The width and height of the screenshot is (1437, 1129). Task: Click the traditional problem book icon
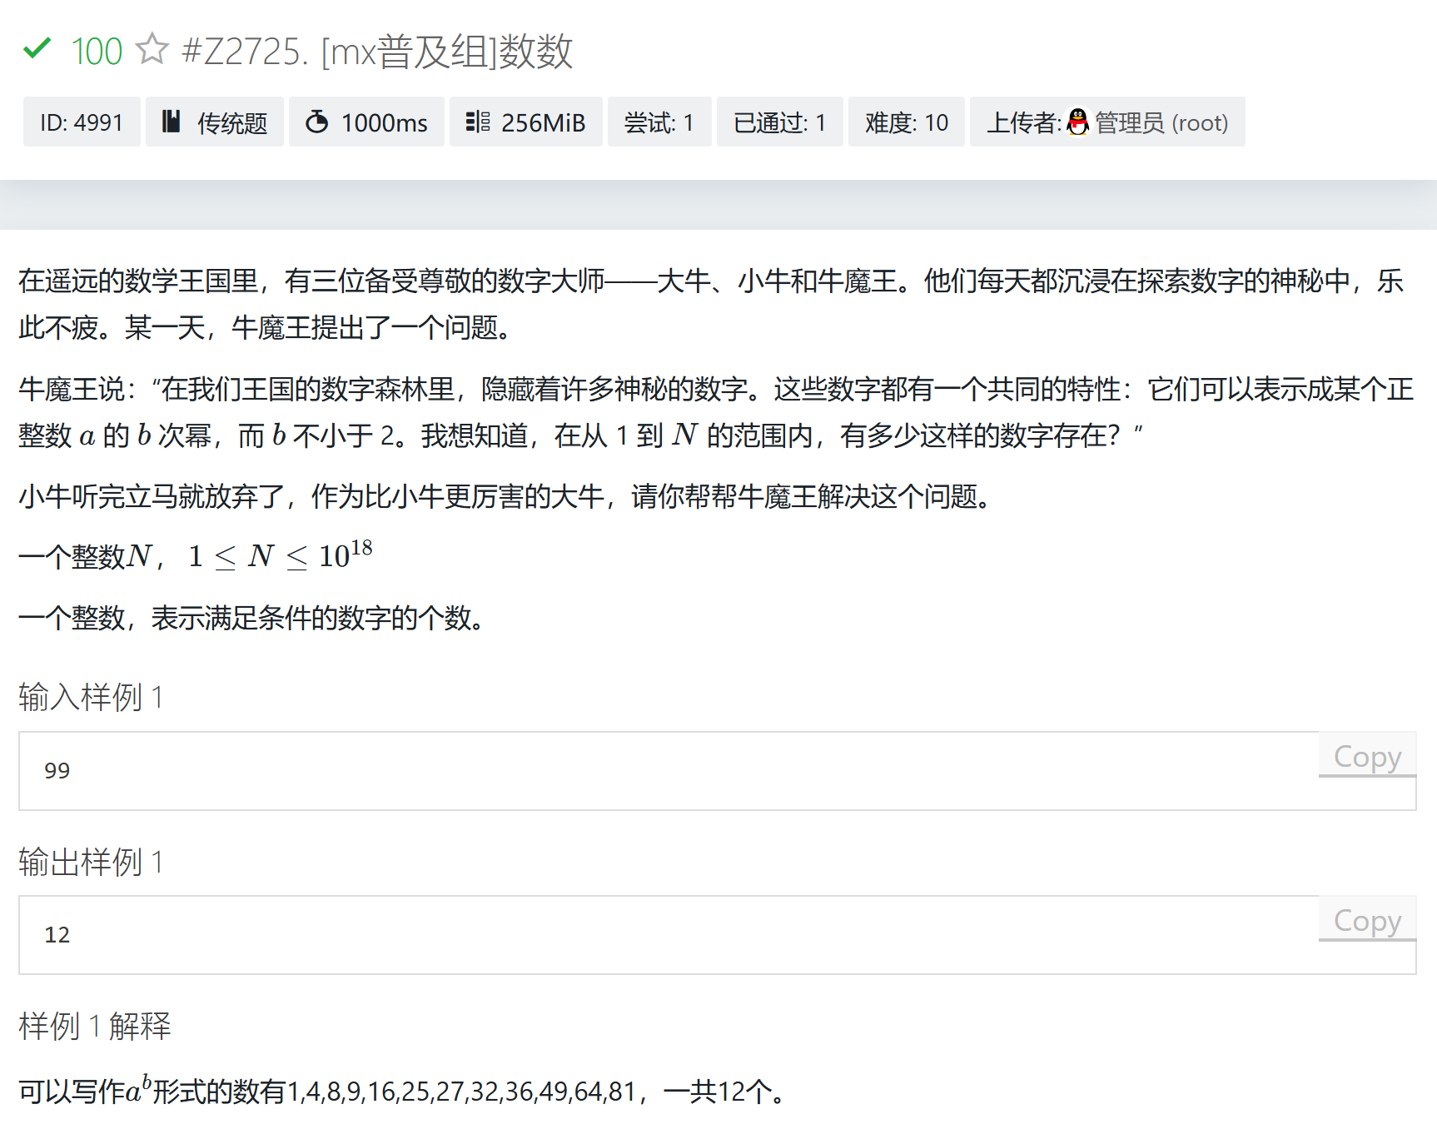172,122
